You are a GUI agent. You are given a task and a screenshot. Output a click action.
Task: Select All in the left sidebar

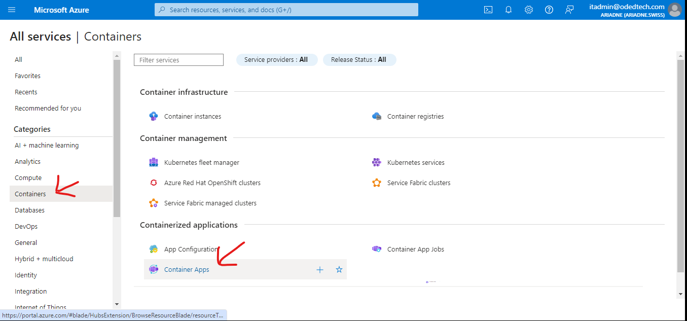19,59
